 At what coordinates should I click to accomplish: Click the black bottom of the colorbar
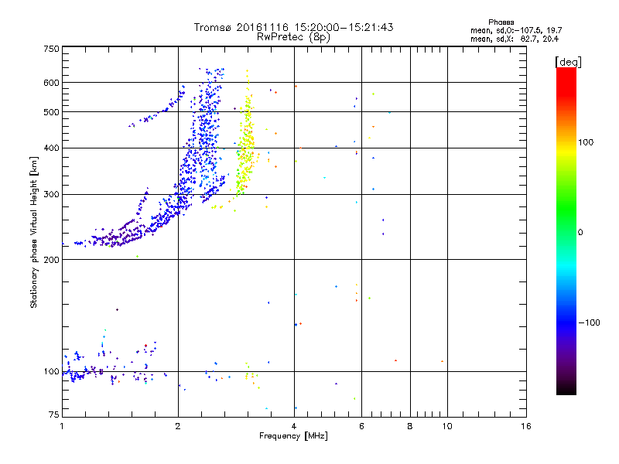(566, 391)
